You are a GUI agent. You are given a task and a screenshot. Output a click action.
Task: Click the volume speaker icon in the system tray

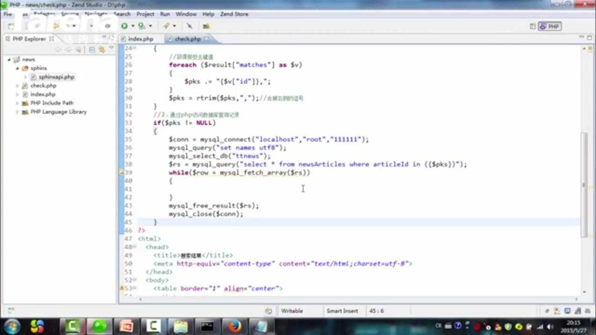click(551, 326)
